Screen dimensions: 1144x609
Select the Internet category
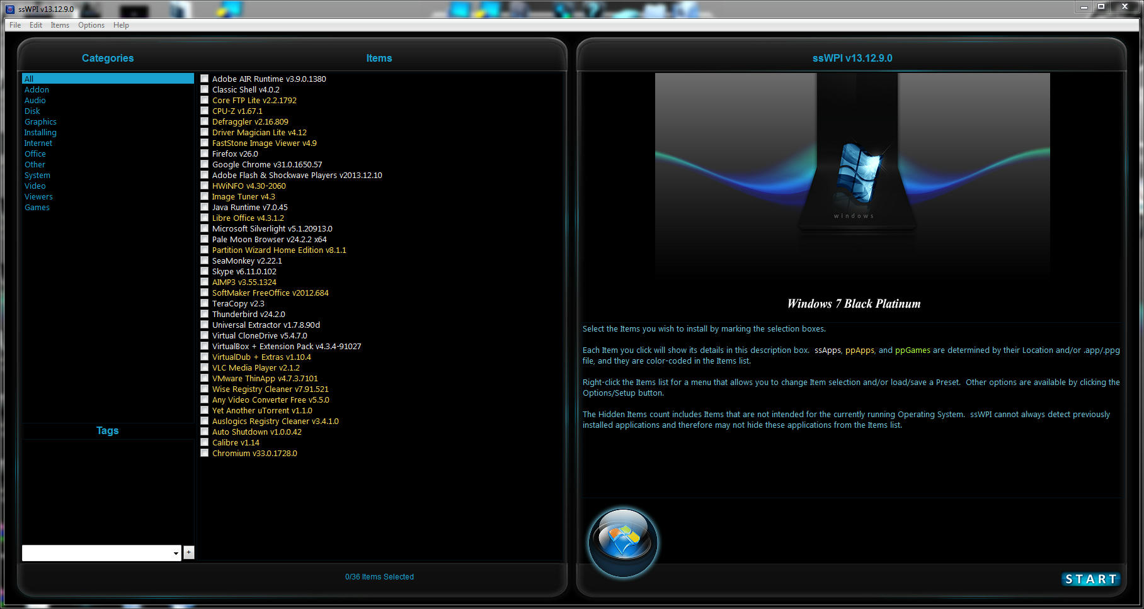tap(38, 143)
